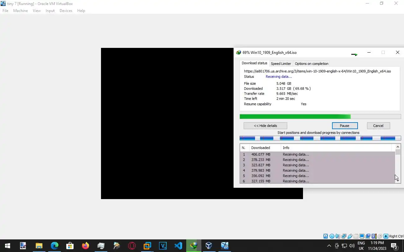Open the Devices menu

[66, 11]
